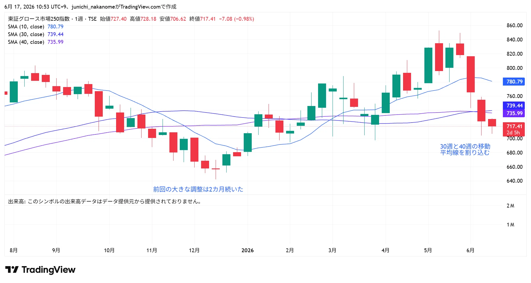Image resolution: width=531 pixels, height=283 pixels.
Task: Click the 出来高 volume notice text
Action: [x=105, y=202]
